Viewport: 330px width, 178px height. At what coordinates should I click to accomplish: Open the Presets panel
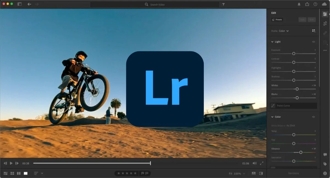tap(277, 19)
